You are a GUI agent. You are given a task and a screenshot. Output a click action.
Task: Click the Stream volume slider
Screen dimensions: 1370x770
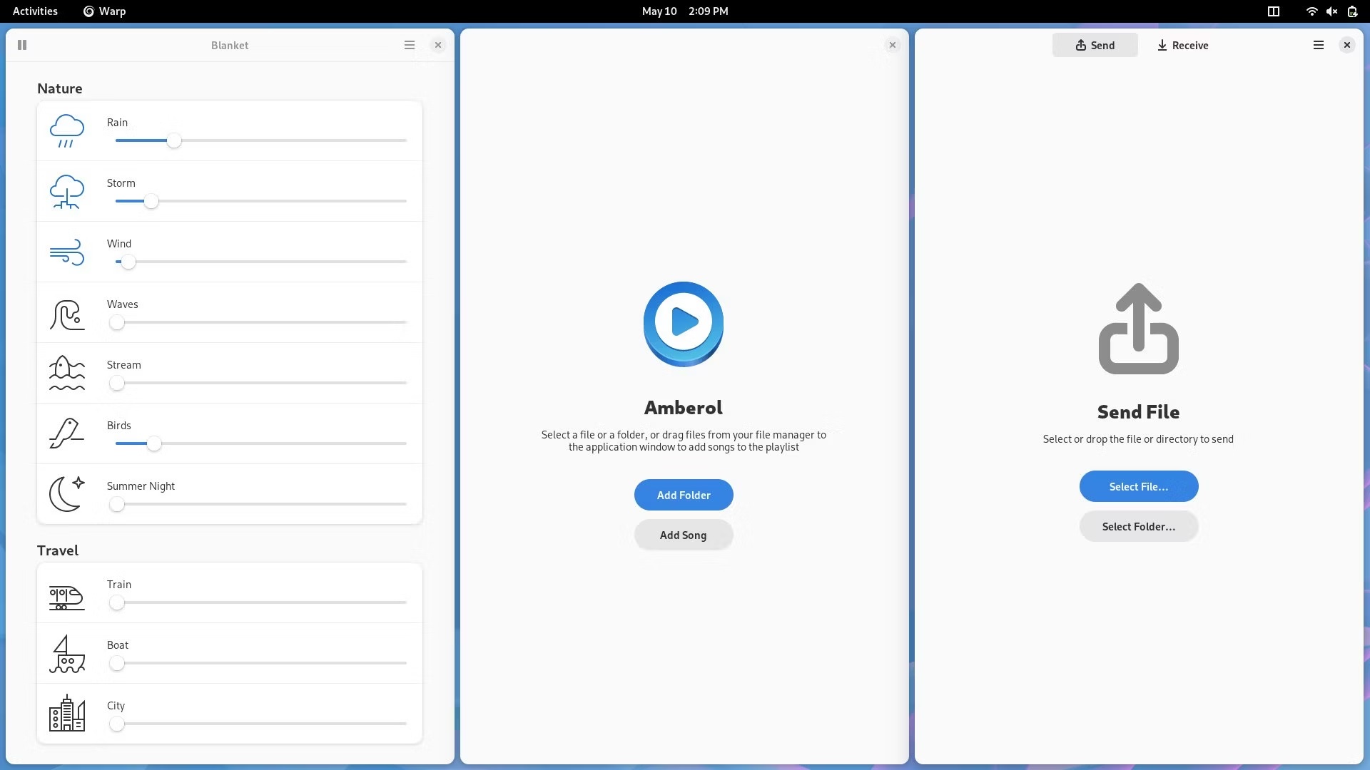click(261, 383)
